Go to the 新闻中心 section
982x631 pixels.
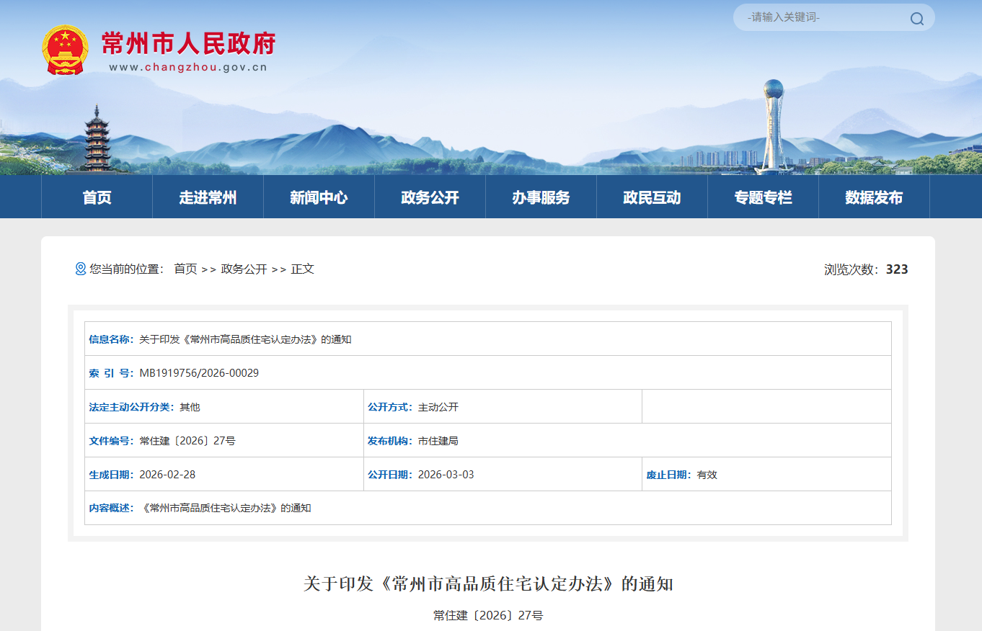pos(319,197)
